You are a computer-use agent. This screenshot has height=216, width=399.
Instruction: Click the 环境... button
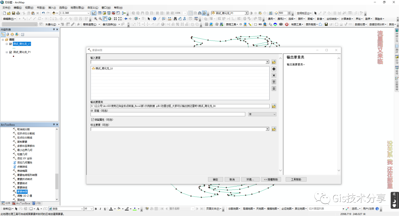250,179
